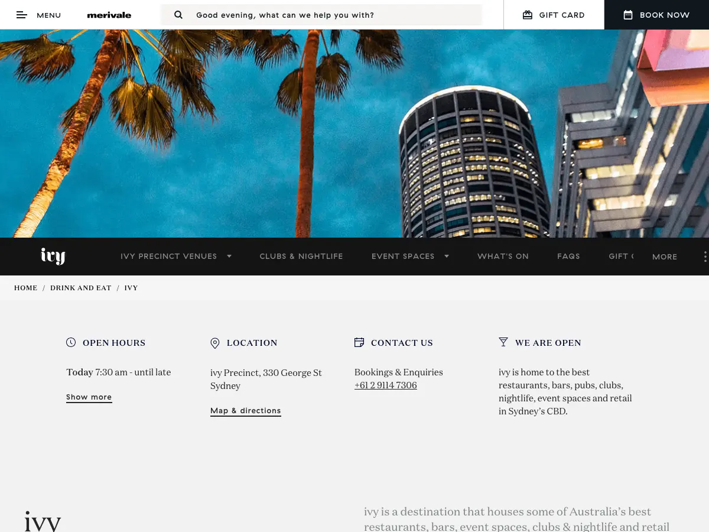
Task: Select What's On in navbar
Action: click(x=503, y=256)
